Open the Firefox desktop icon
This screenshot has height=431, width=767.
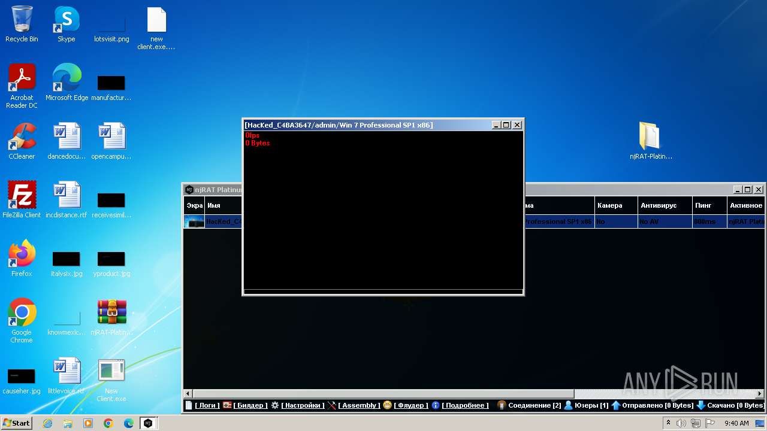[22, 259]
